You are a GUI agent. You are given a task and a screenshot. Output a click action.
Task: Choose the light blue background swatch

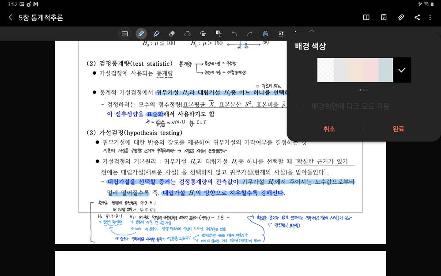tap(385, 70)
